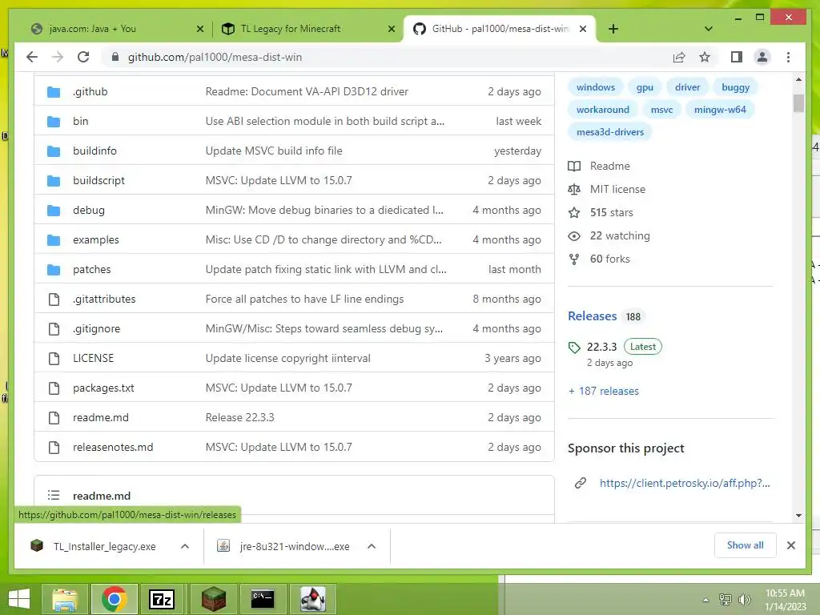Reload the GitHub page

click(83, 57)
